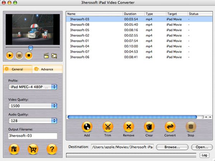
Task: Click the mp4 type of 3herosoft-07
Action: click(x=149, y=52)
